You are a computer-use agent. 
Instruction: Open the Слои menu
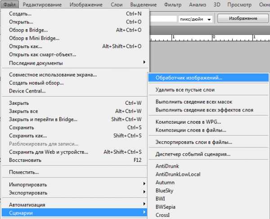coord(117,4)
